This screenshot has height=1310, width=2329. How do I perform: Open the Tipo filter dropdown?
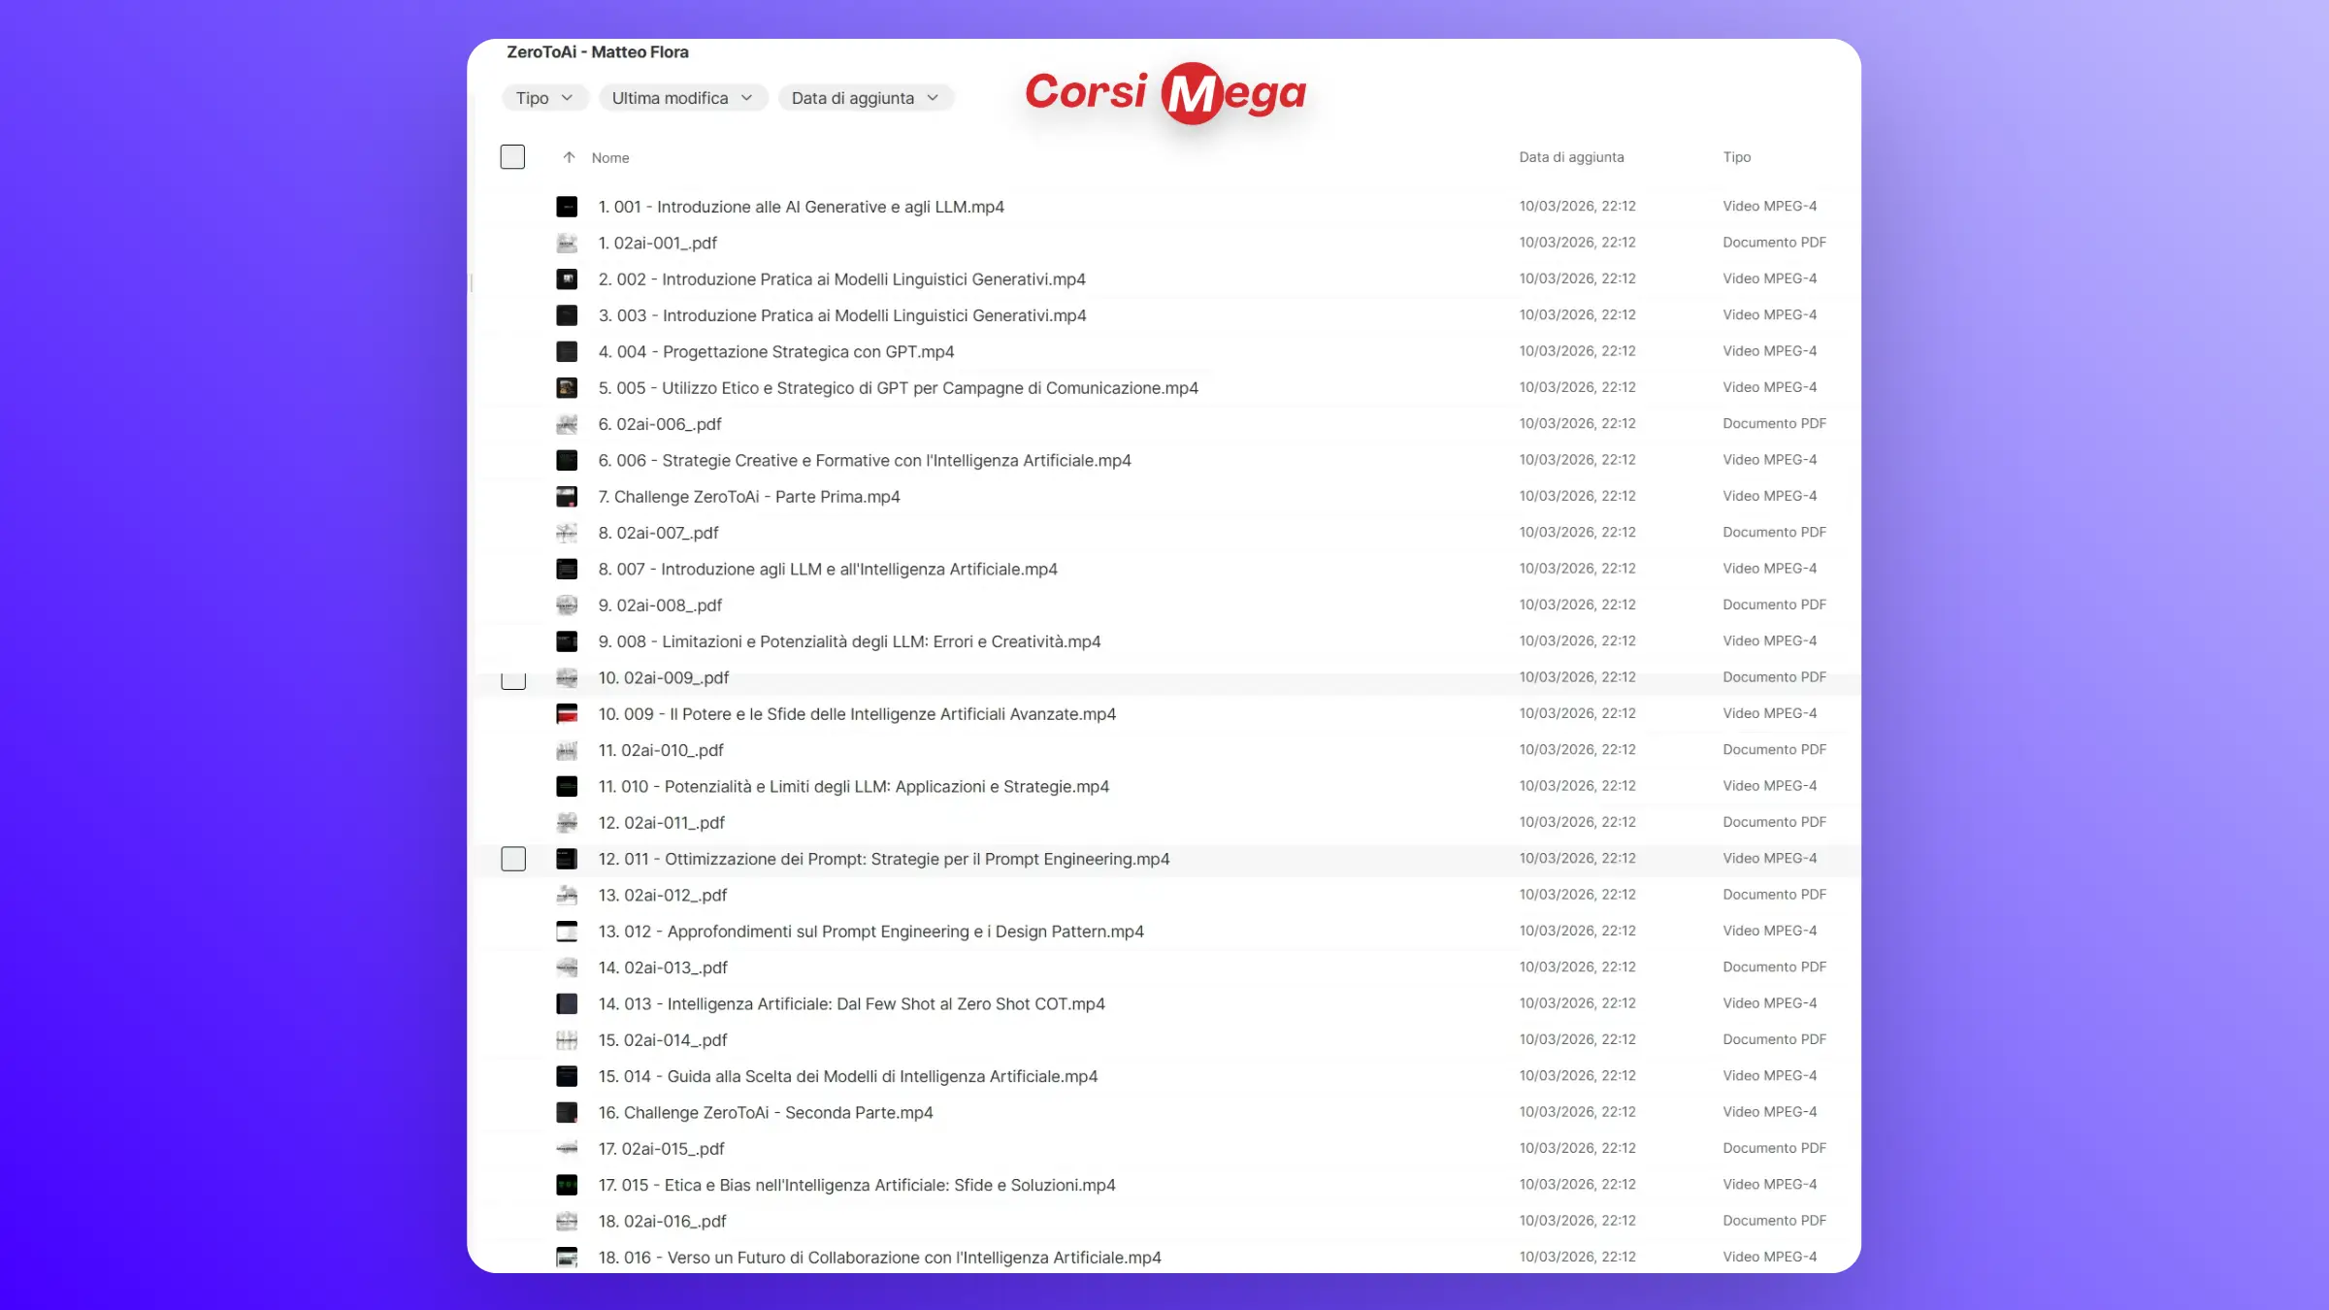point(544,98)
